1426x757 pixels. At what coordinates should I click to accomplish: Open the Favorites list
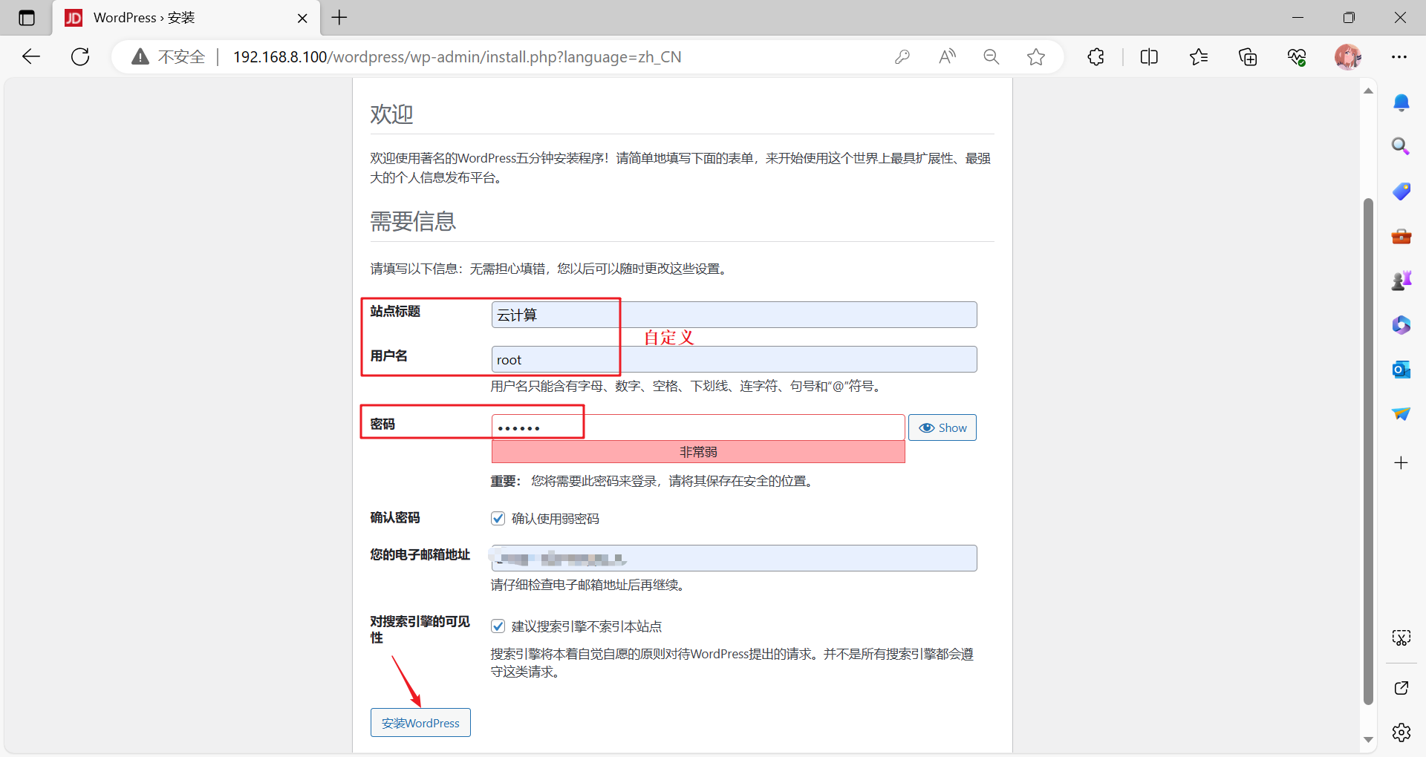1199,56
